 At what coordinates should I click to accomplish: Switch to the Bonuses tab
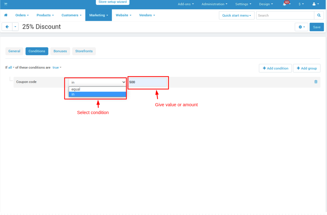(x=60, y=51)
